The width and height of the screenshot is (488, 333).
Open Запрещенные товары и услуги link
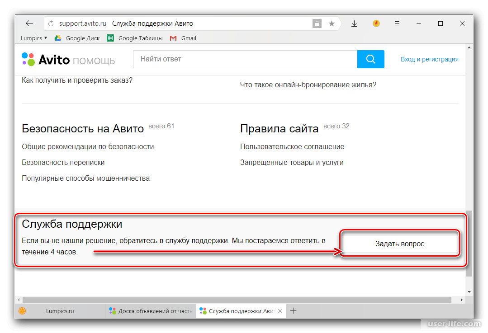(x=292, y=162)
